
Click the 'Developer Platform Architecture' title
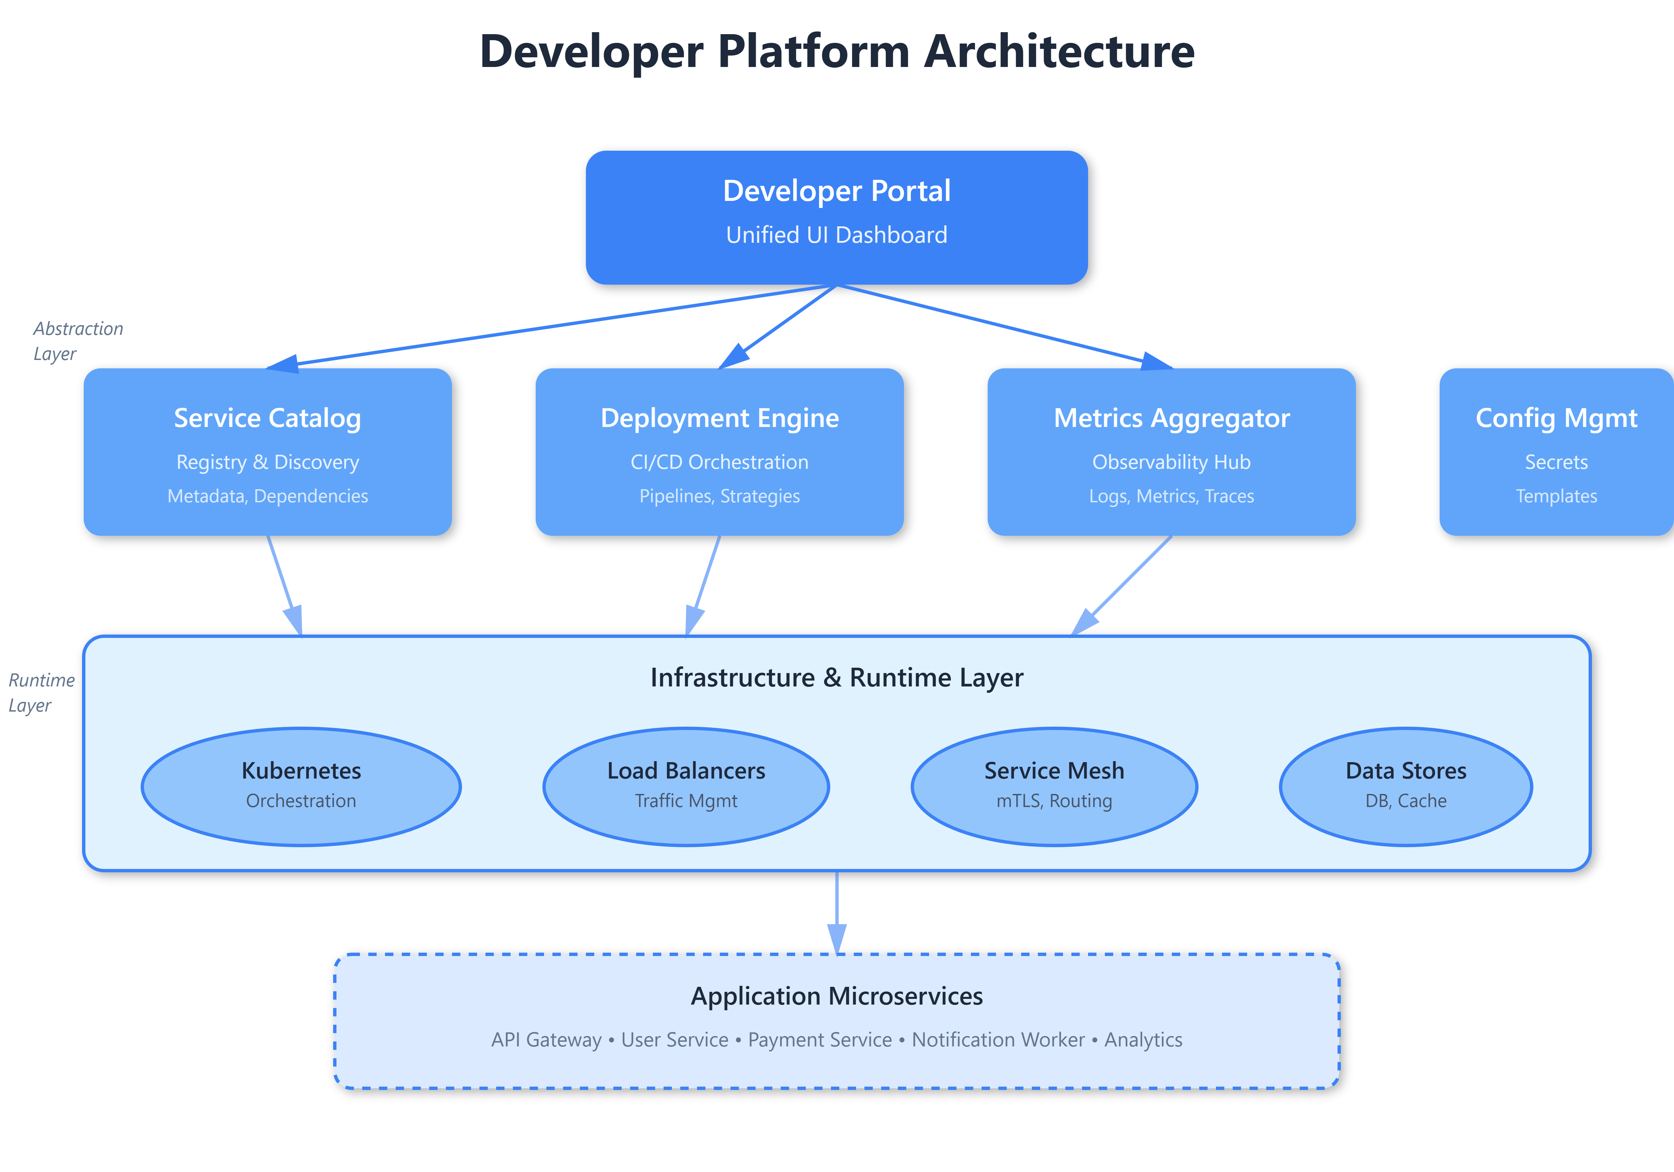(x=837, y=52)
